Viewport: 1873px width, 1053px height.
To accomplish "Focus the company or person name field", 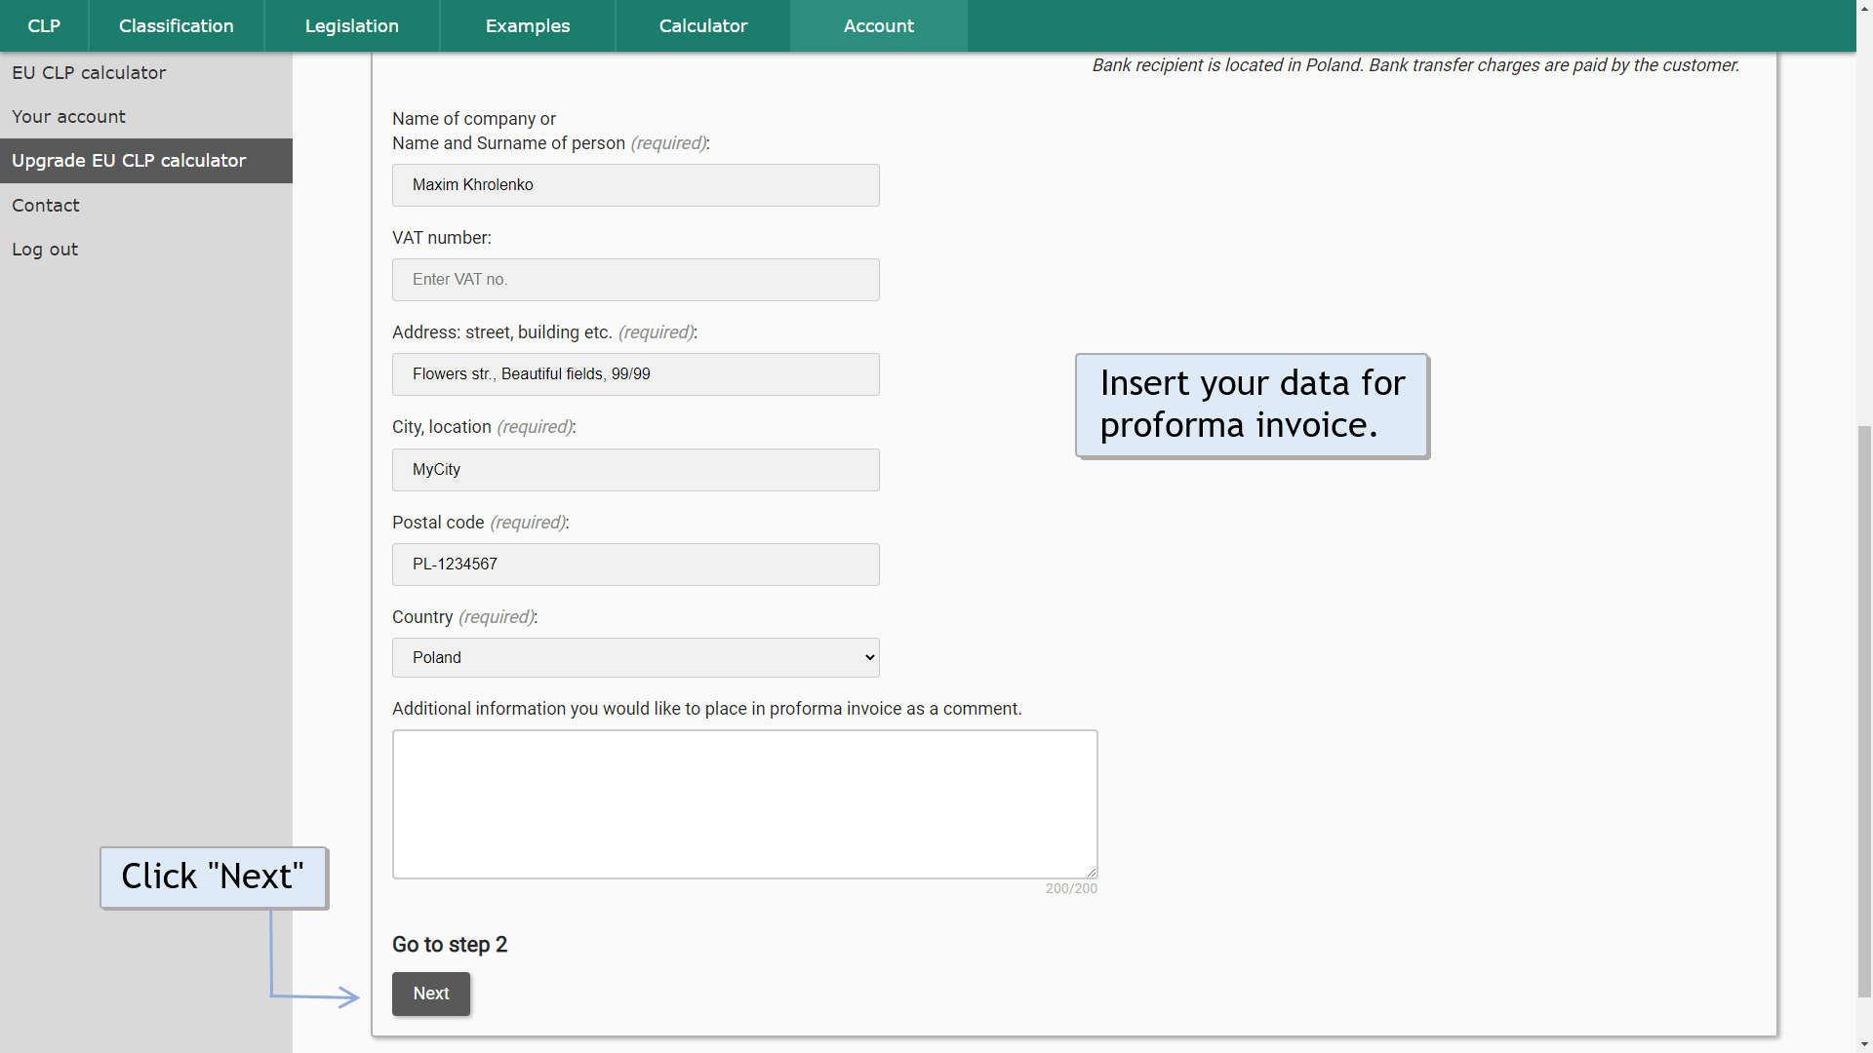I will click(636, 185).
